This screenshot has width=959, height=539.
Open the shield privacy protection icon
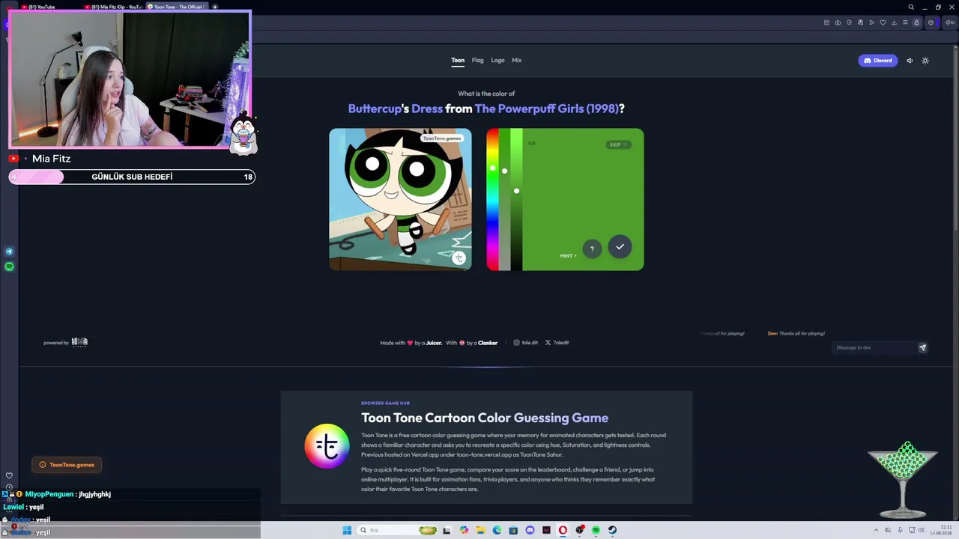[x=849, y=22]
